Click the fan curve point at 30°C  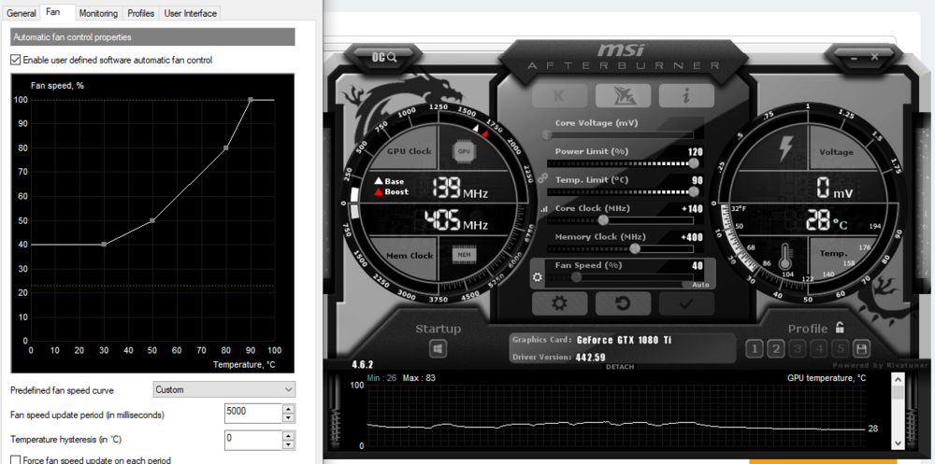tap(104, 245)
